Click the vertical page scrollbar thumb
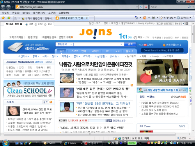195x146 pixels. pos(193,34)
